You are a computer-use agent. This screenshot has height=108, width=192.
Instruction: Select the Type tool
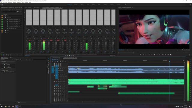click(48, 73)
